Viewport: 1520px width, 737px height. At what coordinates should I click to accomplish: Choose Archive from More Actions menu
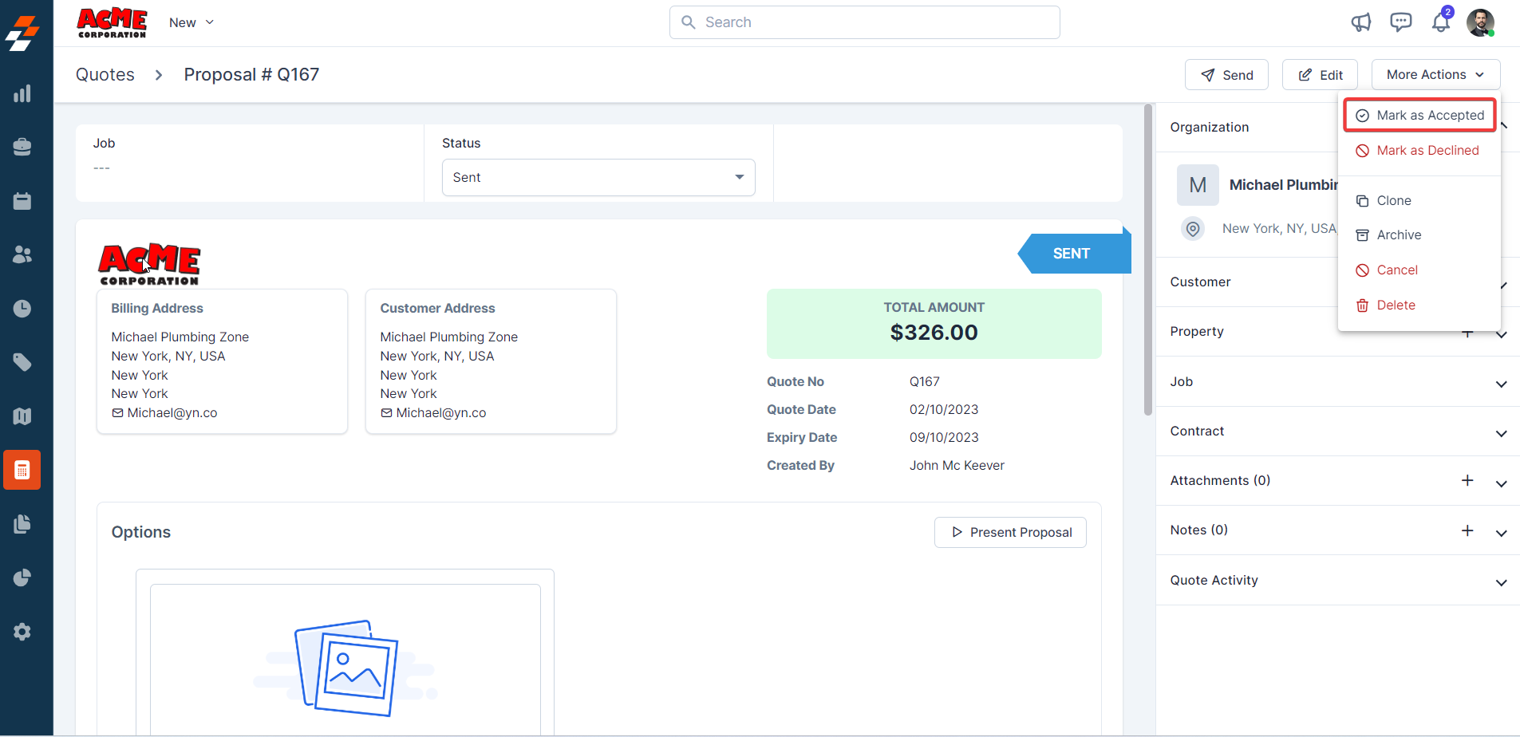point(1398,235)
